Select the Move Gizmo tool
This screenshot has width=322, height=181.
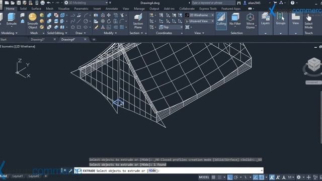point(250,21)
